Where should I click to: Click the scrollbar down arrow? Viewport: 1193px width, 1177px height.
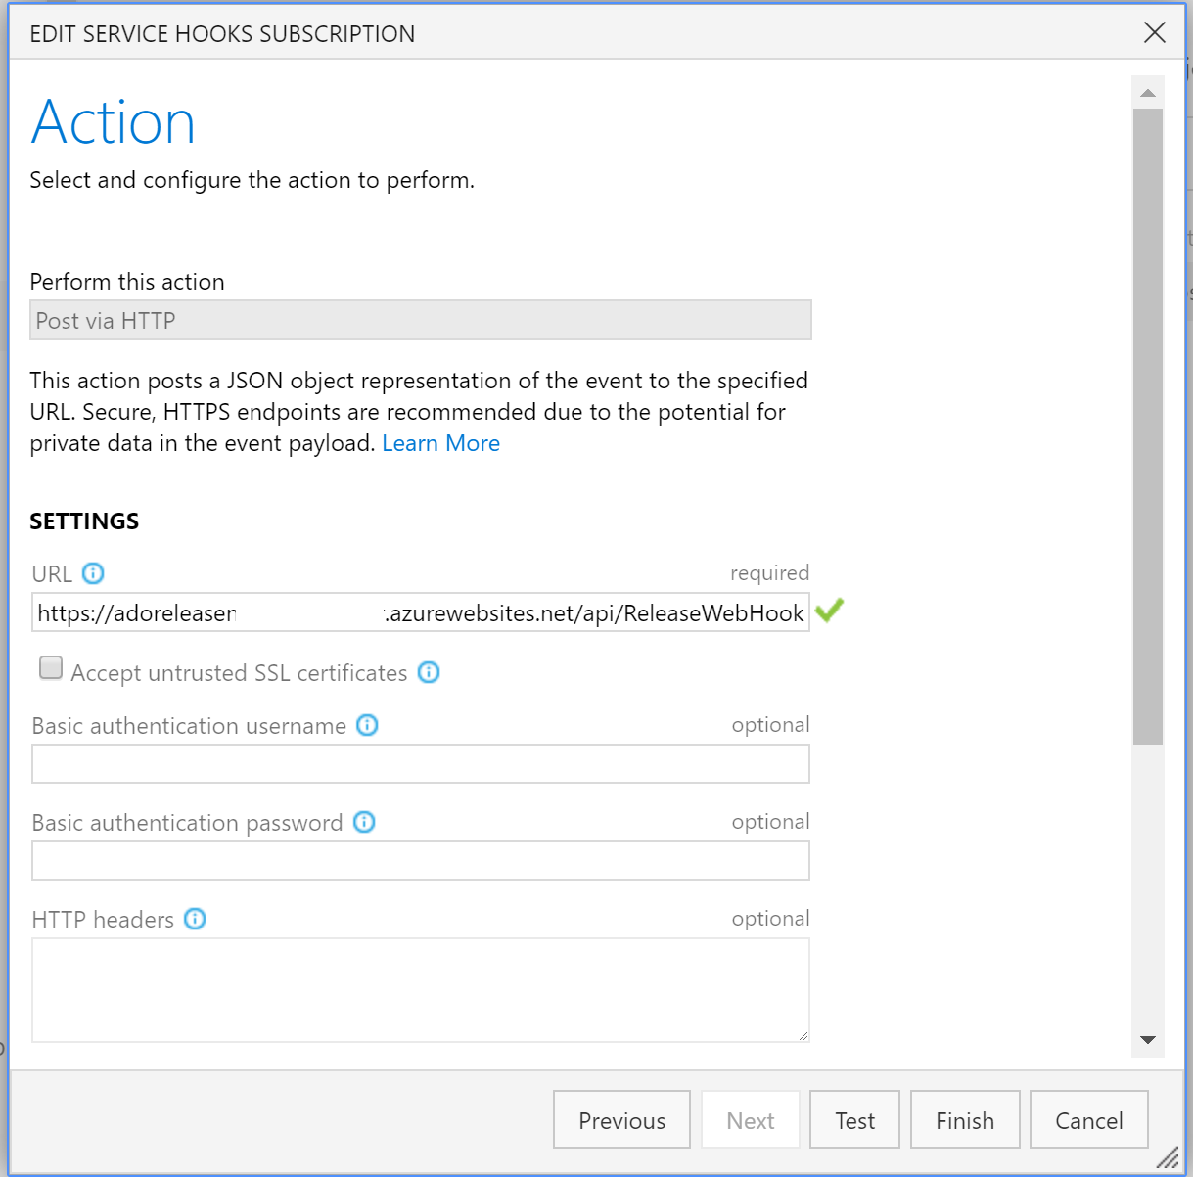[1148, 1041]
